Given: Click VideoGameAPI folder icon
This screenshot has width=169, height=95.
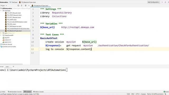Looking at the screenshot, I should [x=3, y=35].
